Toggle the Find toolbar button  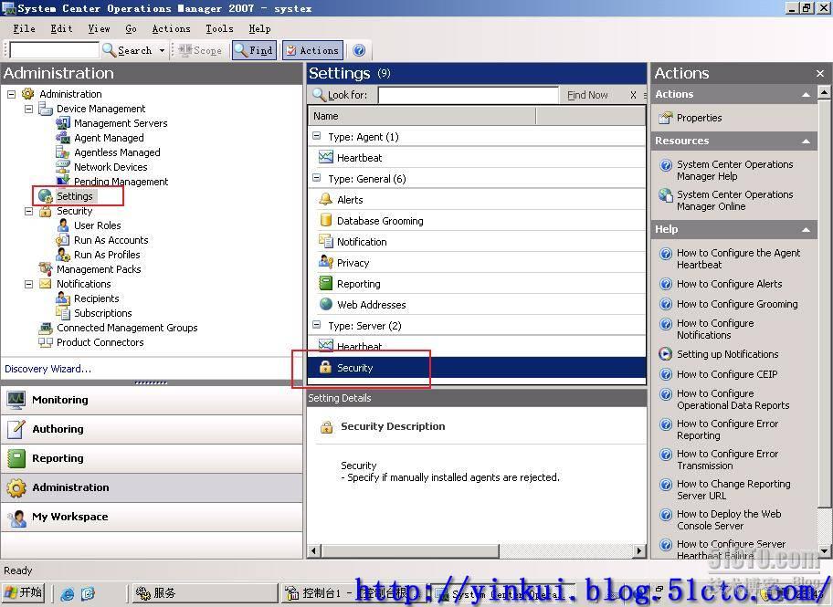coord(255,50)
